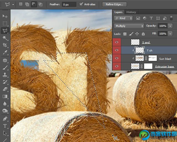Image resolution: width=177 pixels, height=142 pixels.
Task: Switch to the History tab
Action: pos(131,12)
